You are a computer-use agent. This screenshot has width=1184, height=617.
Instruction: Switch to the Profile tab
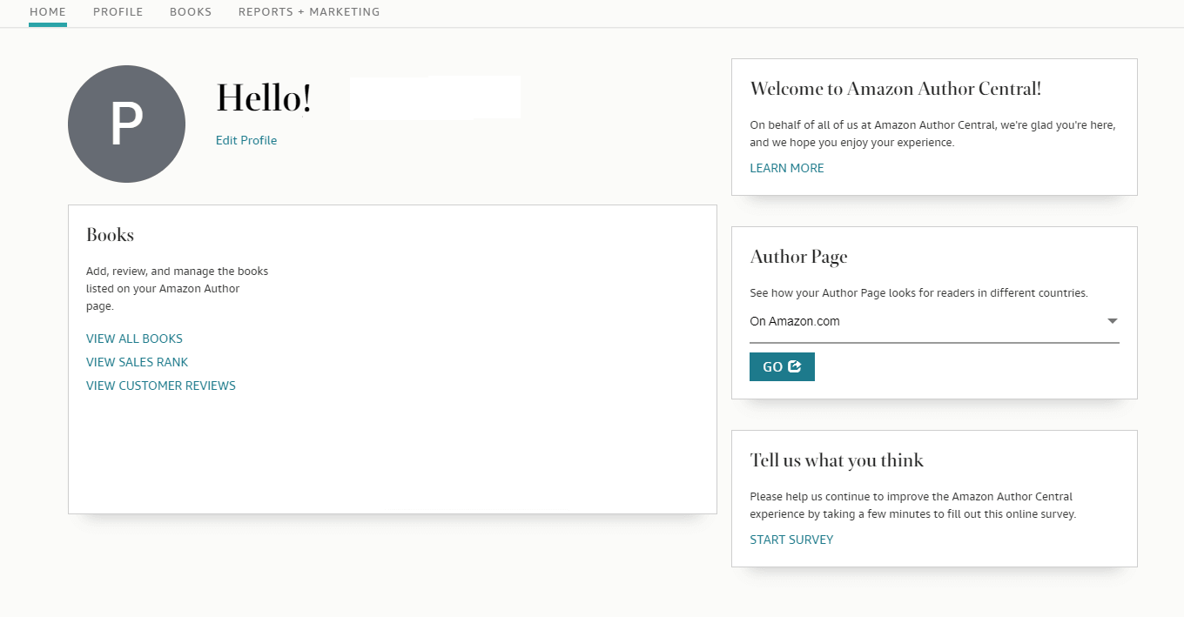point(118,12)
